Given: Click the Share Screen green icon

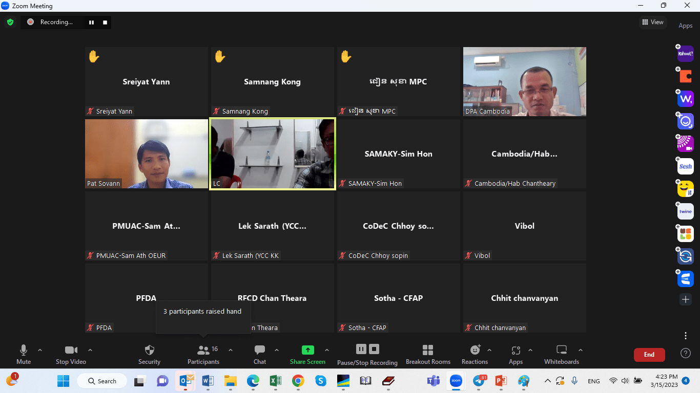Looking at the screenshot, I should pos(307,350).
